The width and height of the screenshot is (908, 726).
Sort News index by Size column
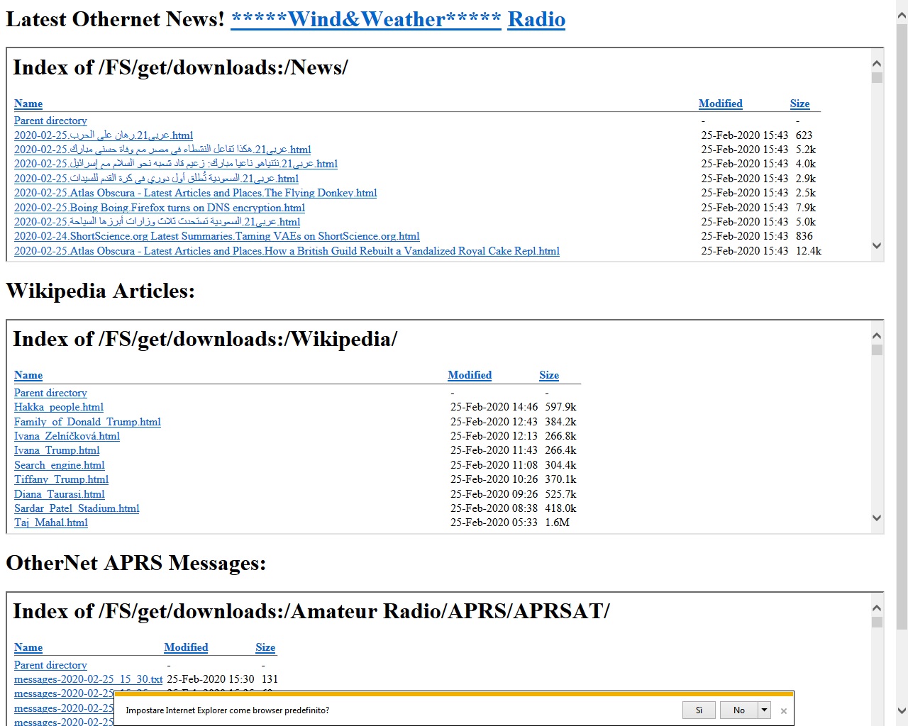coord(799,104)
